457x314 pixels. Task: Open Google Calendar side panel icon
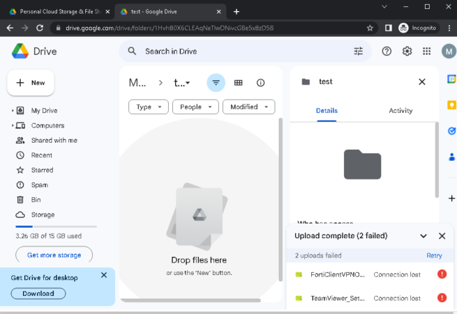point(451,79)
